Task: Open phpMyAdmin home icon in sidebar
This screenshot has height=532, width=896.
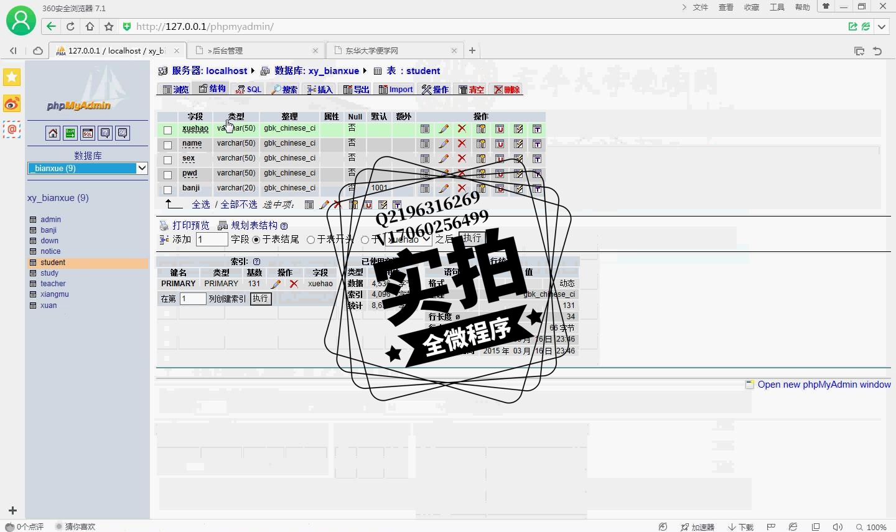Action: (53, 133)
